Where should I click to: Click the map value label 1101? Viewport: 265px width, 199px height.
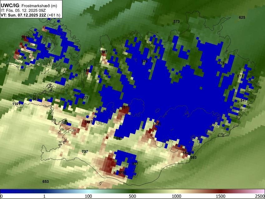pyautogui.click(x=17, y=104)
